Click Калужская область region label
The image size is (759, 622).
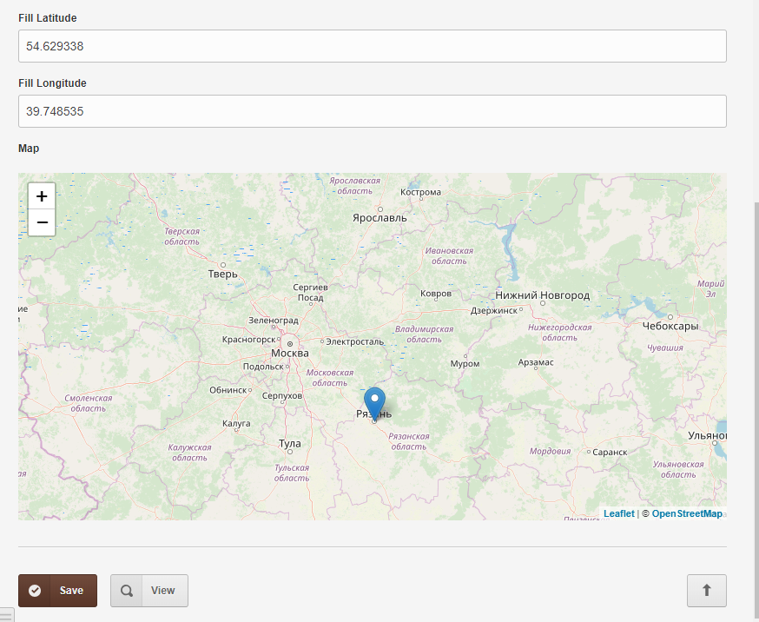tap(189, 453)
